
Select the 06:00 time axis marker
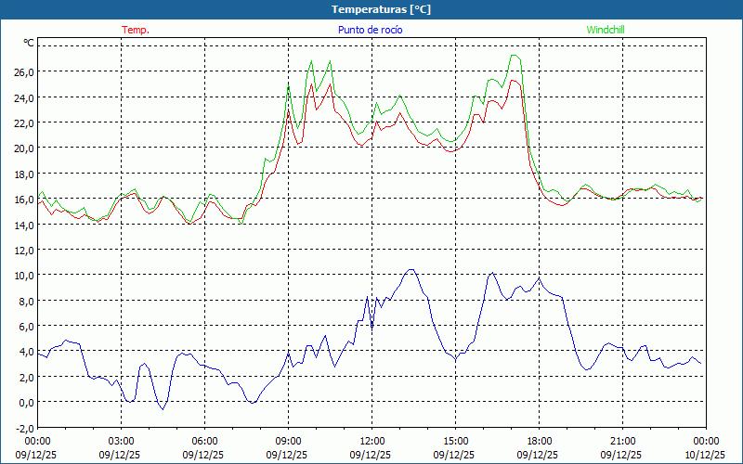[204, 441]
